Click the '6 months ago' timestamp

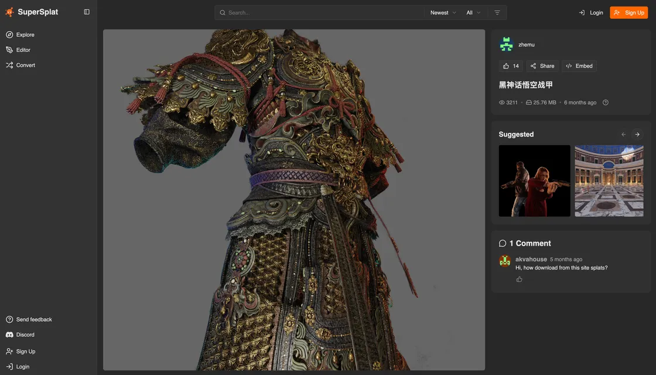point(580,103)
